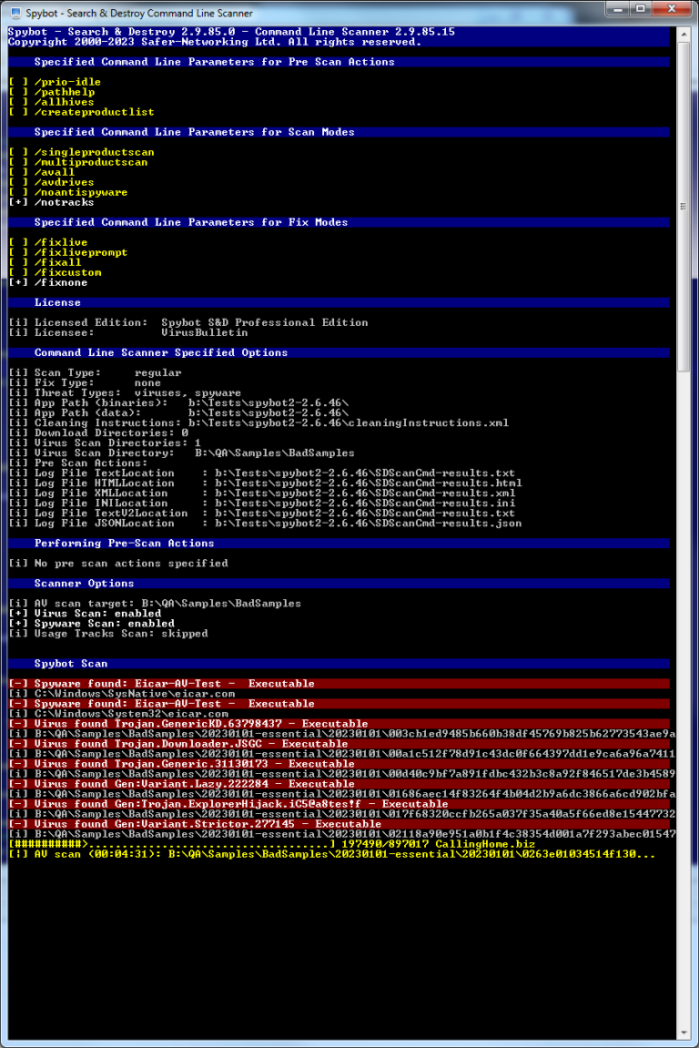Image resolution: width=699 pixels, height=1048 pixels.
Task: Click the vertical scrollbar down arrow
Action: [684, 1033]
